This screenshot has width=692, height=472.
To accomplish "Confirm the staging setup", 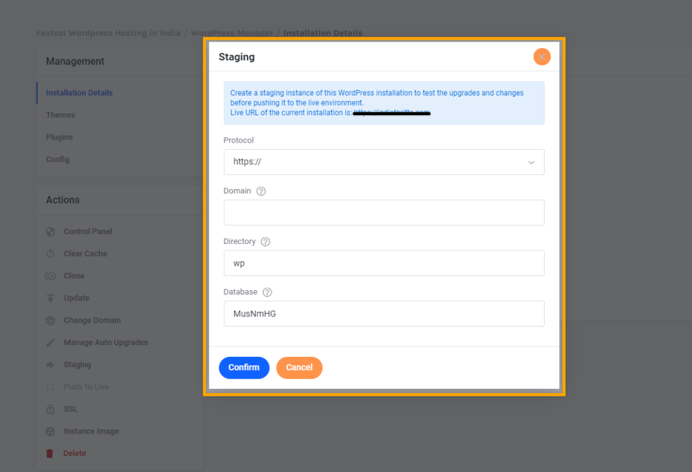I will coord(244,368).
